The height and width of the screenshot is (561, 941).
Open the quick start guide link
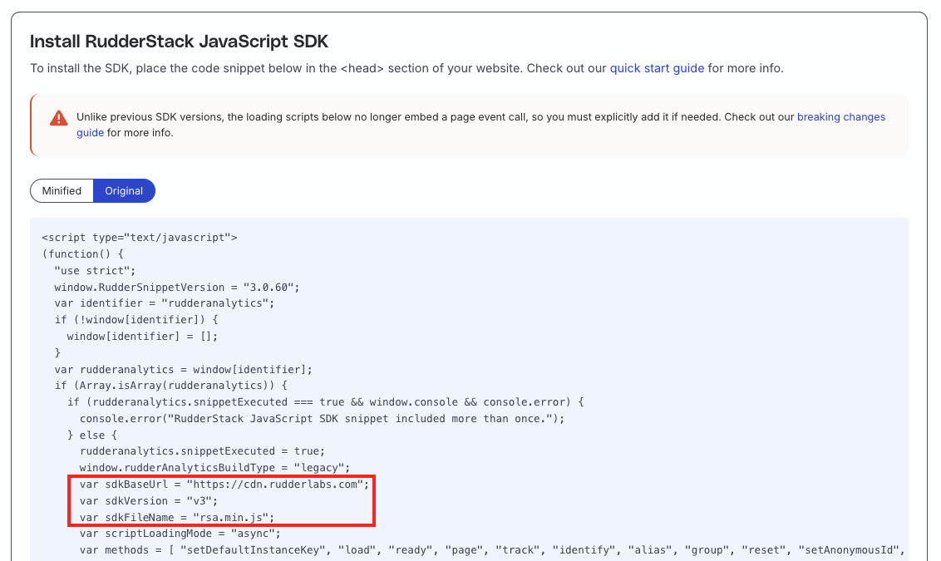pos(657,68)
